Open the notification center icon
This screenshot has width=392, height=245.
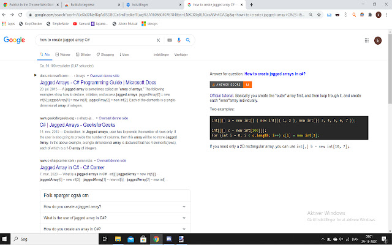tap(384, 239)
